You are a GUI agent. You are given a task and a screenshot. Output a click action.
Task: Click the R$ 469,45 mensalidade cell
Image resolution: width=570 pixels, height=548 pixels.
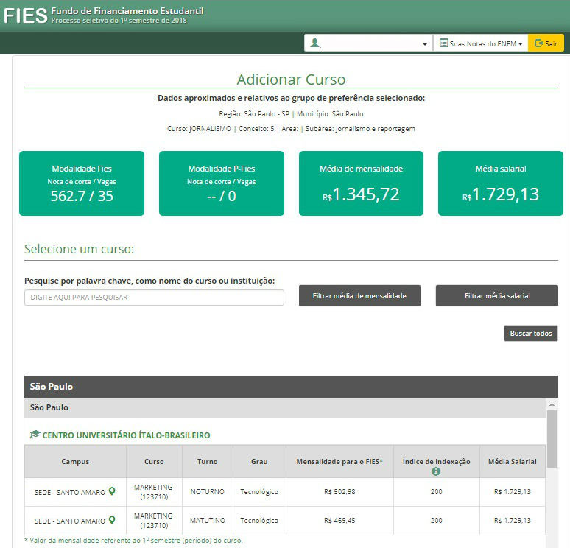pos(339,520)
